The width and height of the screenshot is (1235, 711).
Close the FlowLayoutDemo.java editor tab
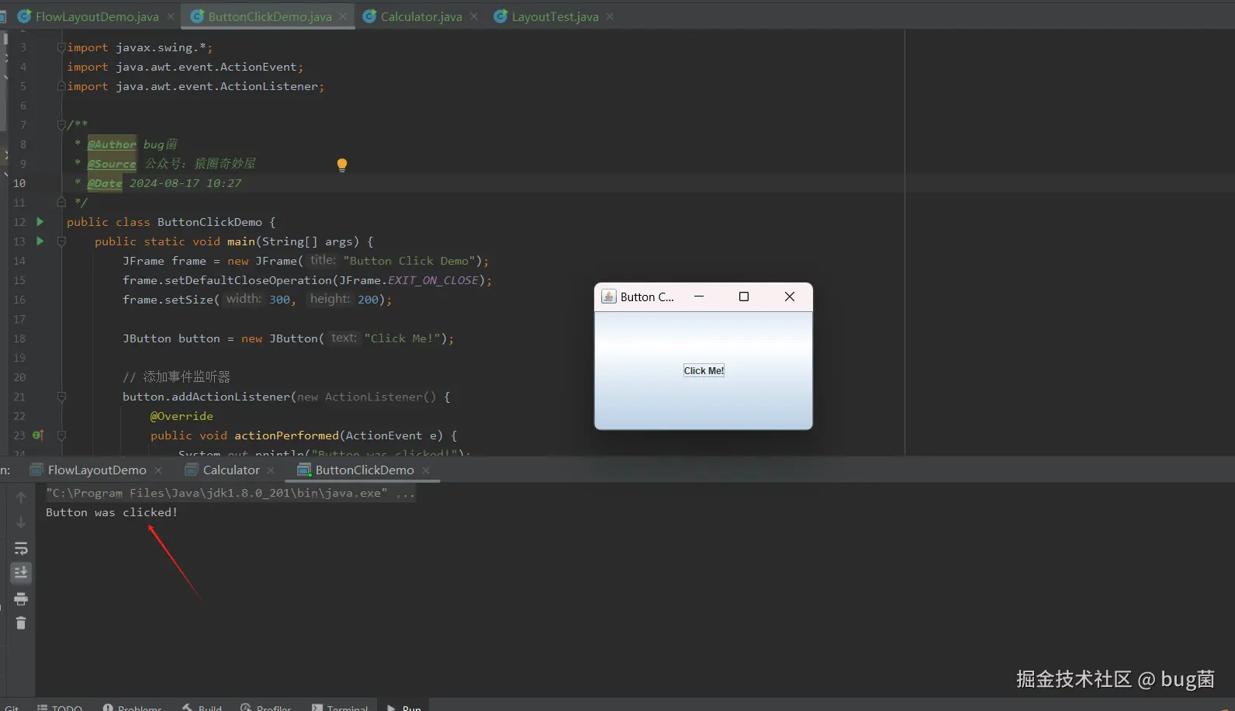pyautogui.click(x=171, y=16)
